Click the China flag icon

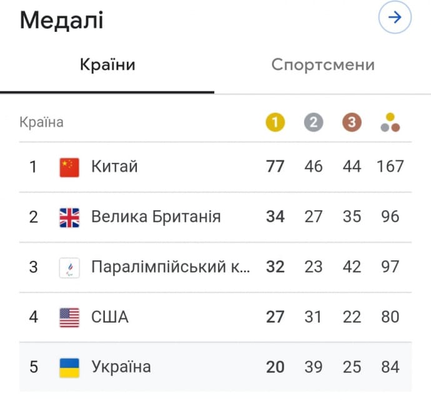[69, 167]
